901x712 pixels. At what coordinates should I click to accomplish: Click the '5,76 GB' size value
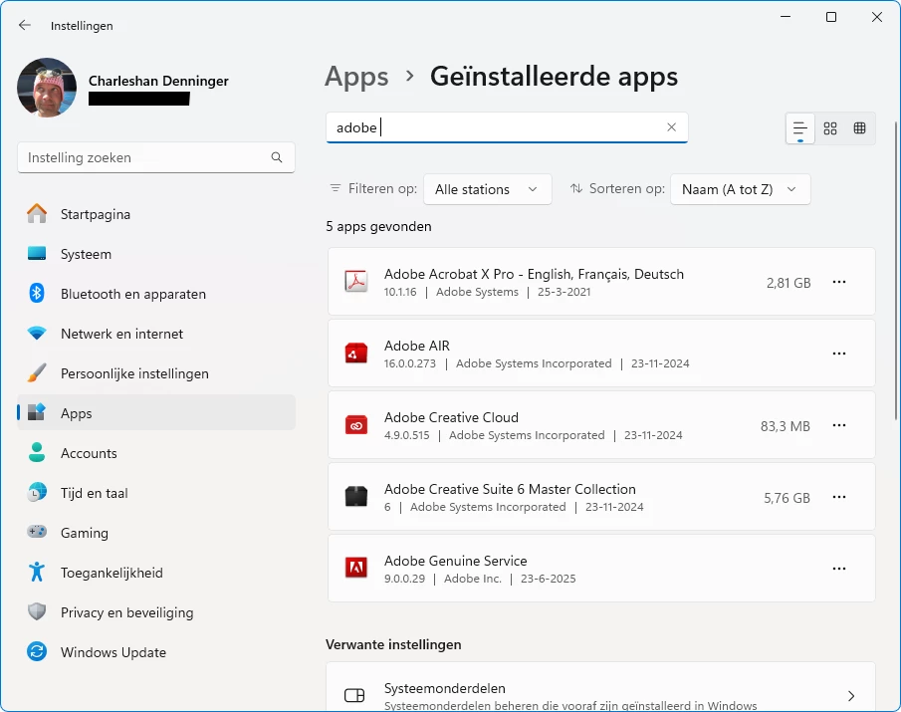[x=787, y=498]
